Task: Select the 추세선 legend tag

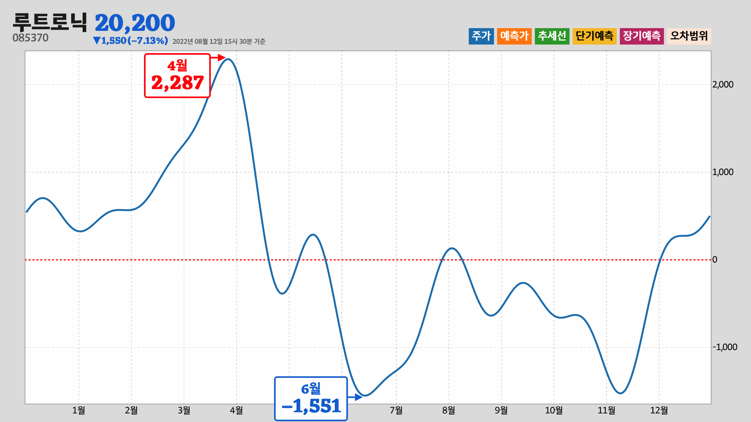Action: click(x=552, y=36)
